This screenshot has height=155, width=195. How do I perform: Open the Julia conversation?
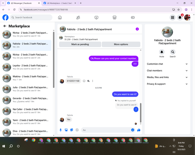pos(26,89)
